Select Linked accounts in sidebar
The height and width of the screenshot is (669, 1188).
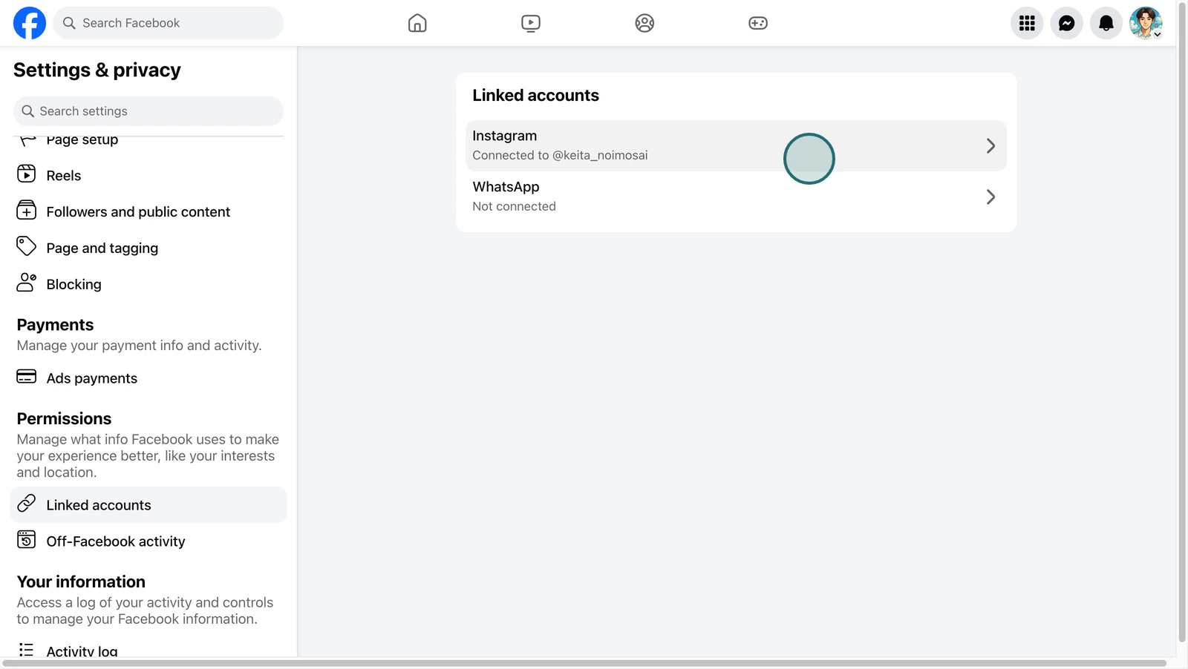tap(148, 505)
